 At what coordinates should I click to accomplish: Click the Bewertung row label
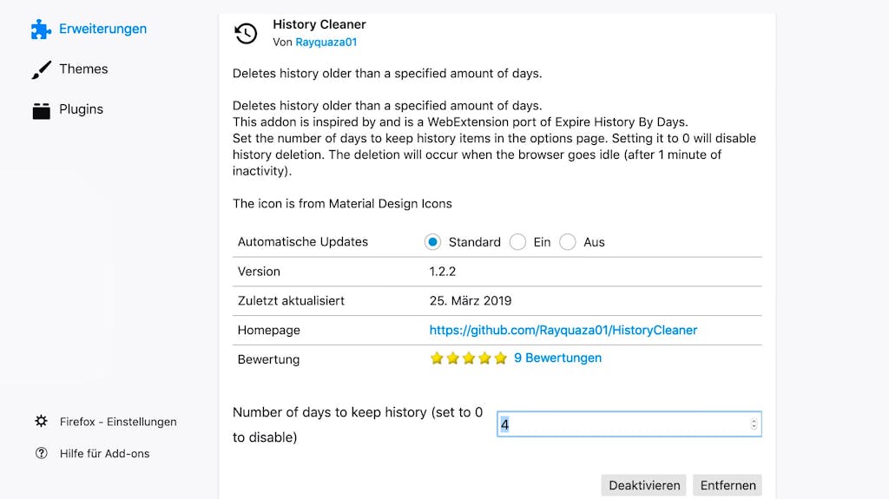[269, 359]
